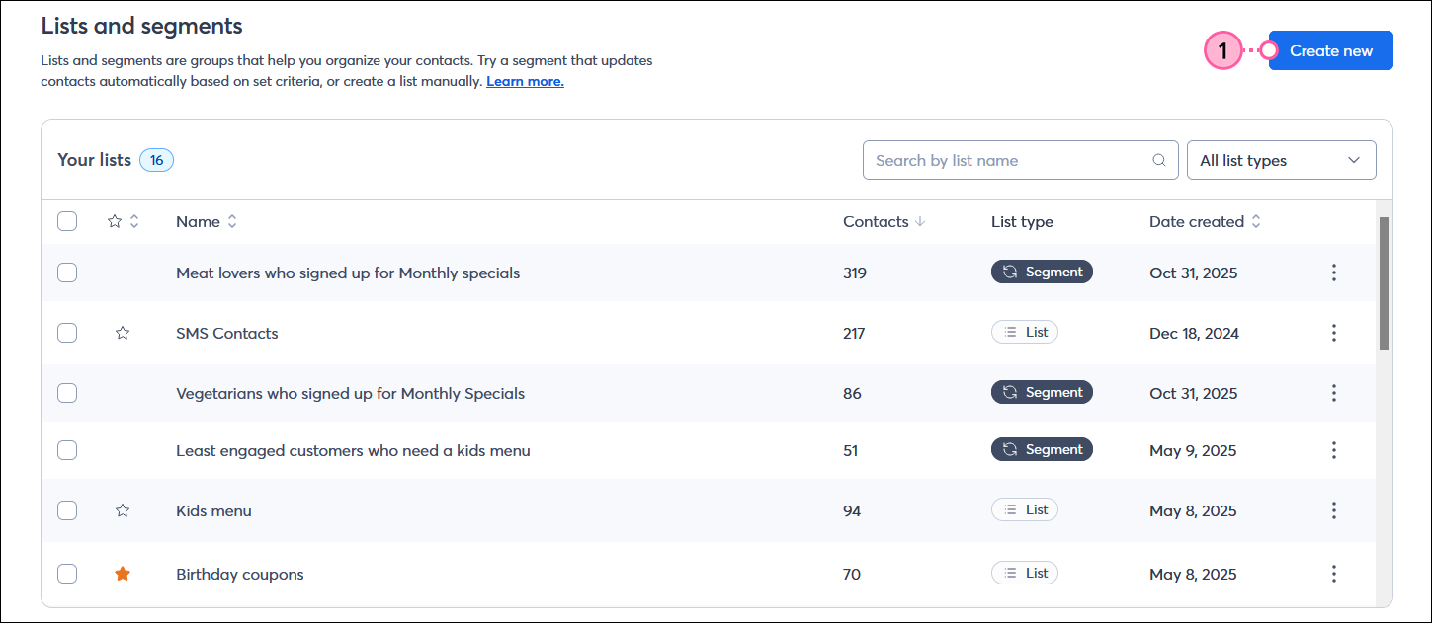
Task: Open the All list types dropdown
Action: point(1281,159)
